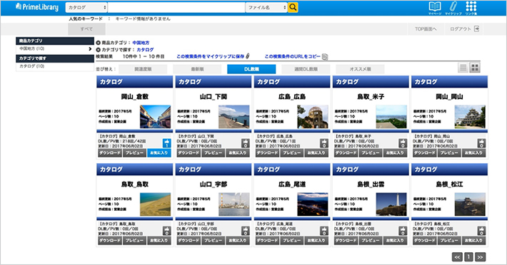Preview the 広島_尾道 catalog
This screenshot has width=507, height=265.
click(291, 241)
